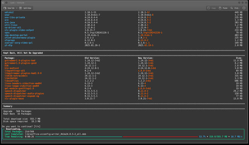Open a new tab with the New Tab button

click(9, 8)
